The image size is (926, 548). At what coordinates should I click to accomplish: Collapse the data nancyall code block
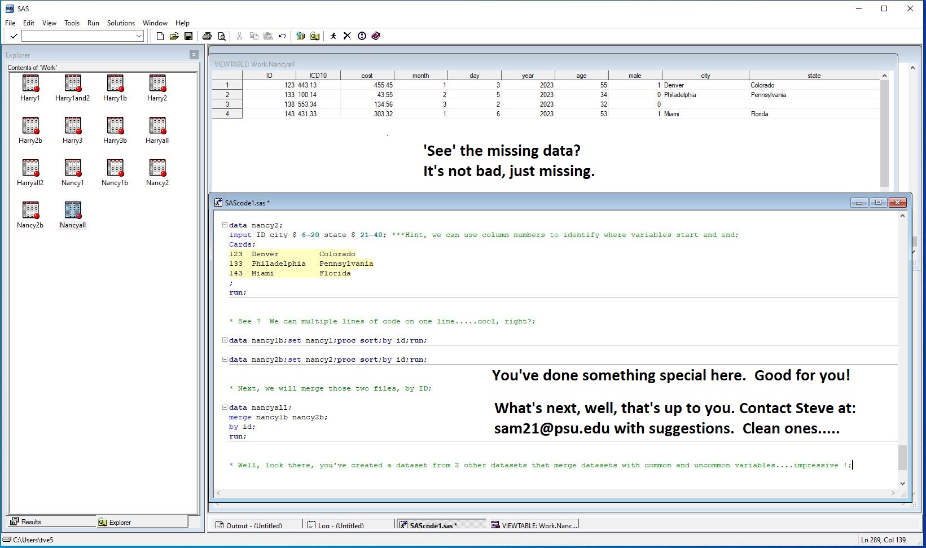pyautogui.click(x=225, y=407)
